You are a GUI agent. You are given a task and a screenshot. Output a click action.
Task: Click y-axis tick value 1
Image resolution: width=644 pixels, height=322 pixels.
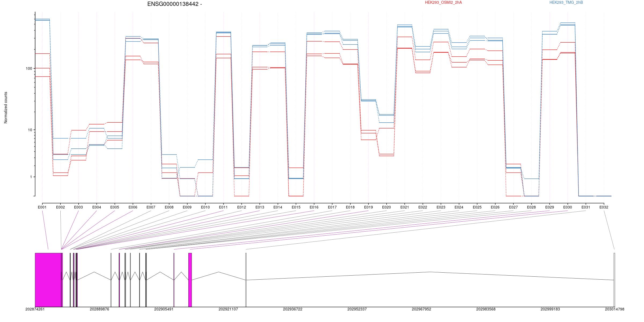coord(31,177)
